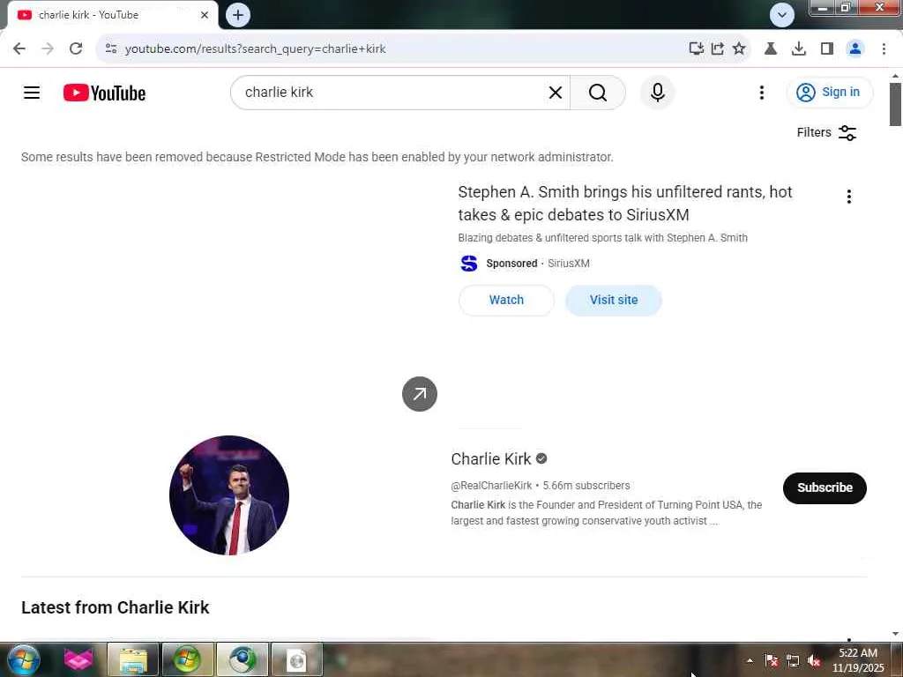Click the 'Latest from Charlie Kirk' heading
Viewport: 903px width, 677px height.
click(116, 607)
